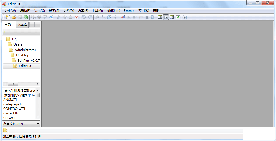The height and width of the screenshot is (141, 276).
Task: Toggle the output window toolbar icon
Action: pos(172,17)
